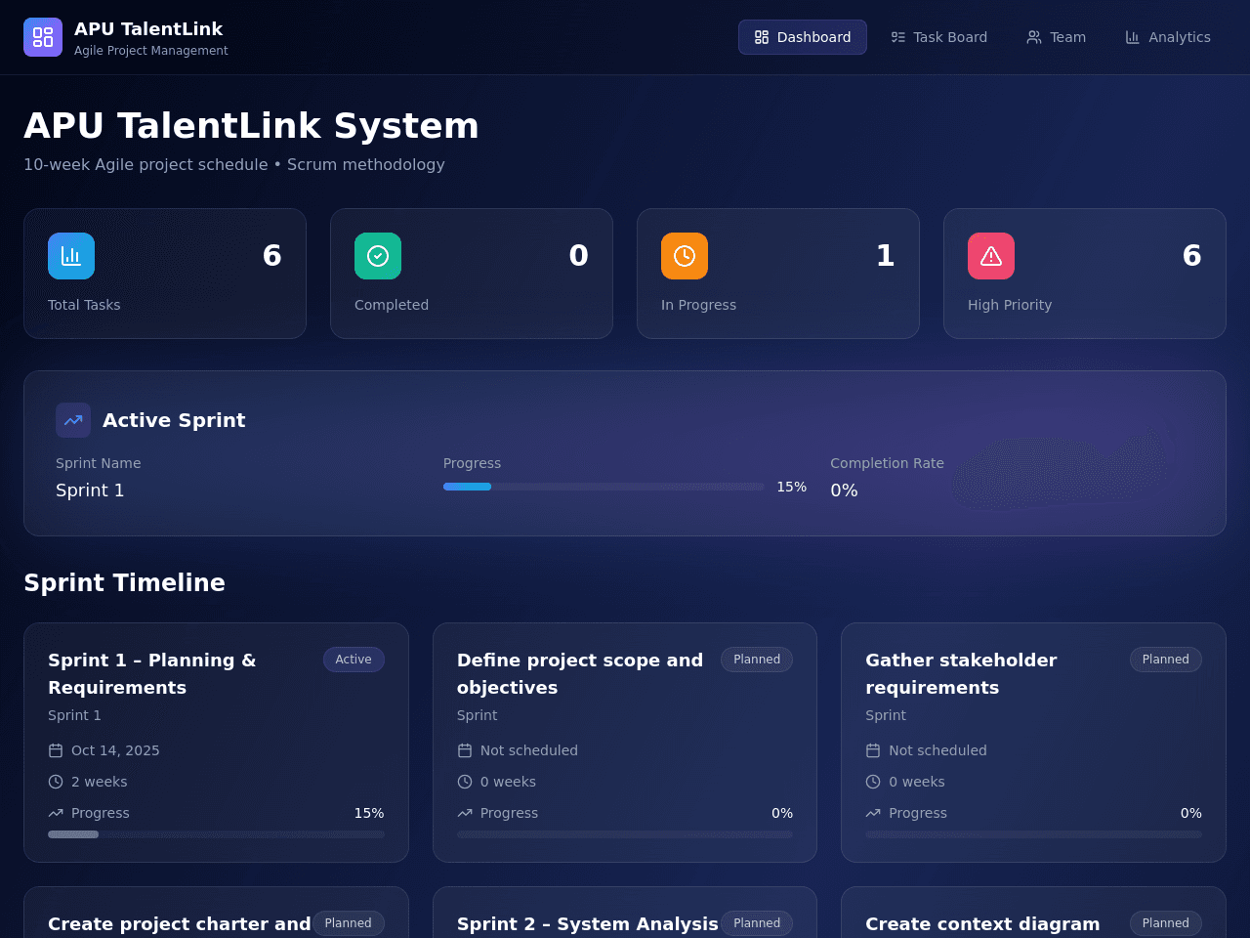
Task: Click the Total Tasks bar chart icon
Action: click(x=71, y=256)
